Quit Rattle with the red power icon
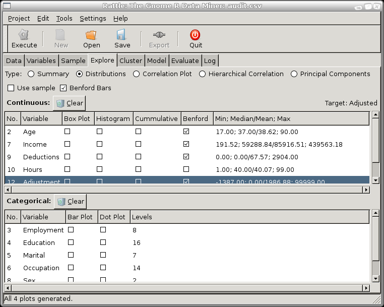Image resolution: width=384 pixels, height=307 pixels. pyautogui.click(x=195, y=35)
